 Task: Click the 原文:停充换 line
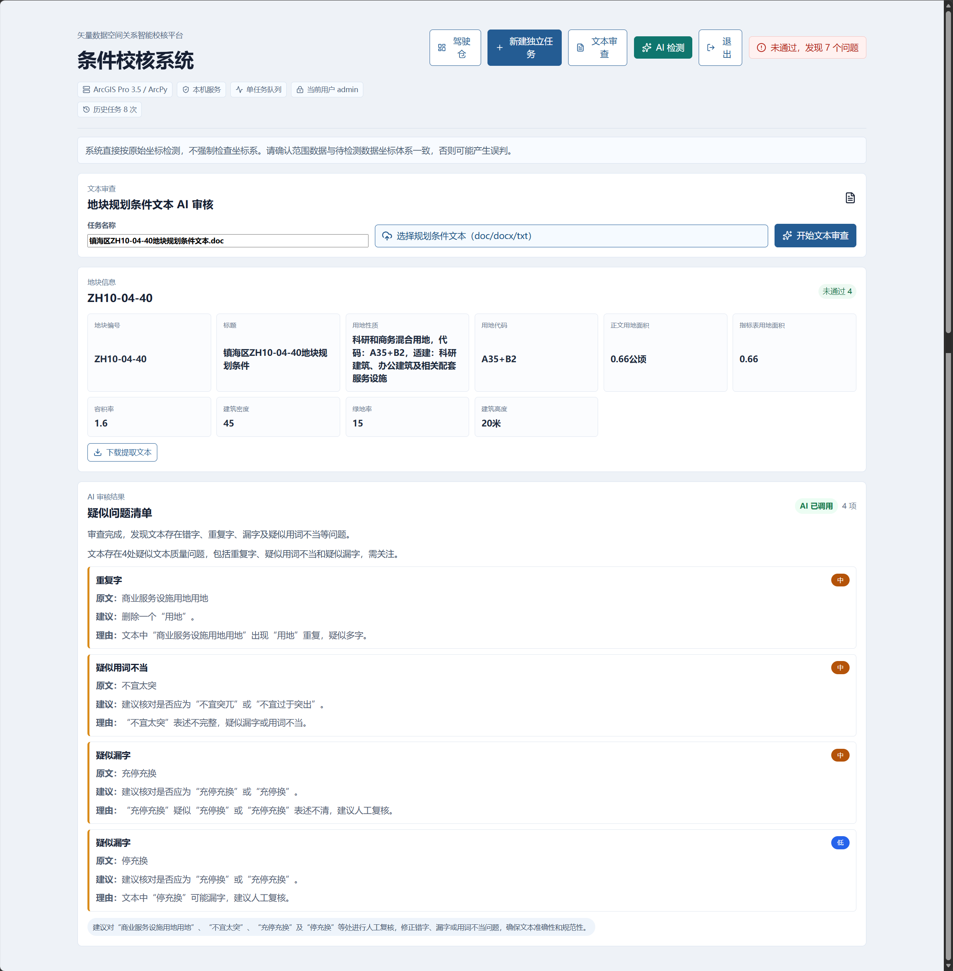pos(122,861)
